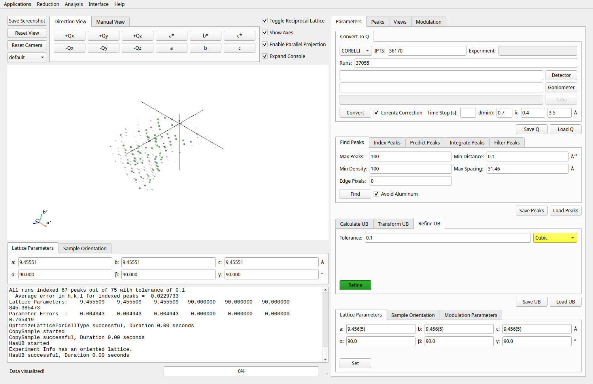The image size is (593, 384).
Task: Click the orientation axes gizmo in viewport
Action: [x=42, y=218]
